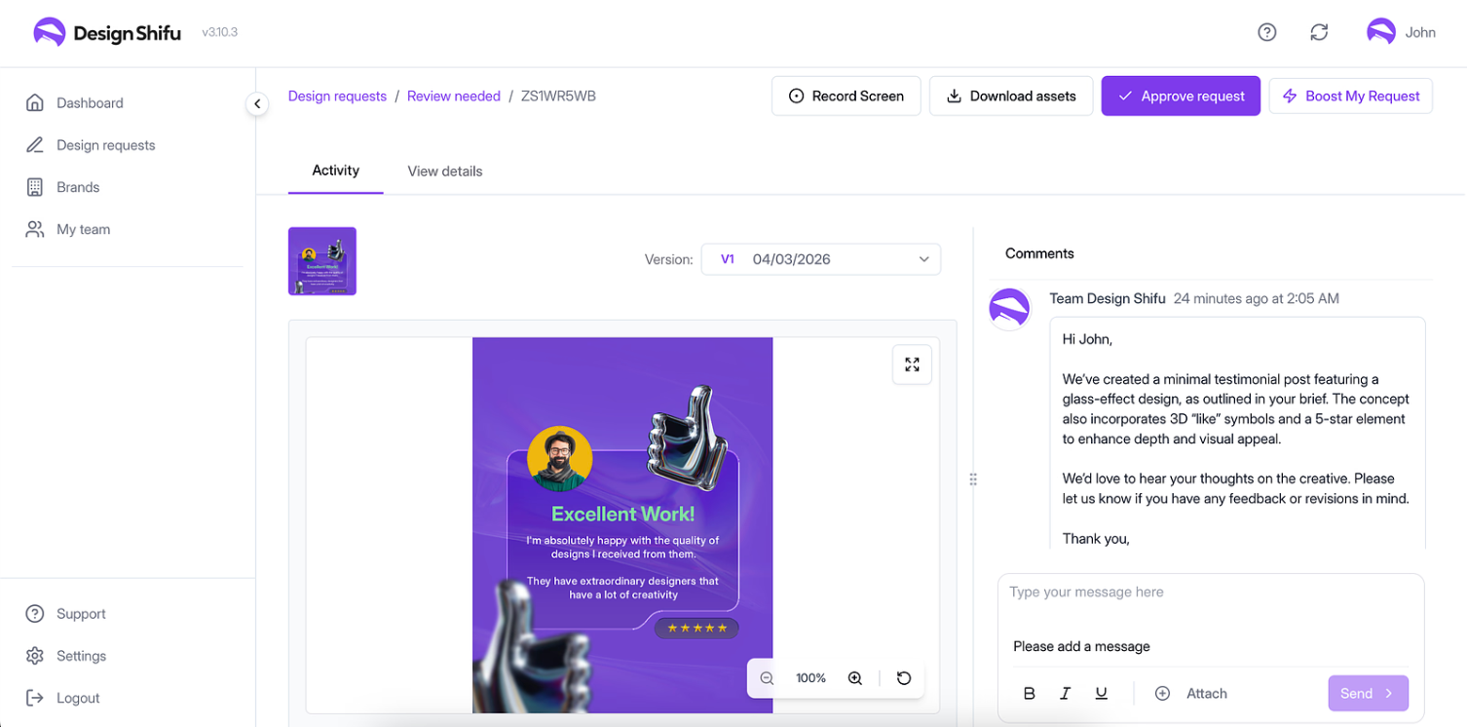1467x727 pixels.
Task: Click Boost My Request
Action: point(1350,96)
